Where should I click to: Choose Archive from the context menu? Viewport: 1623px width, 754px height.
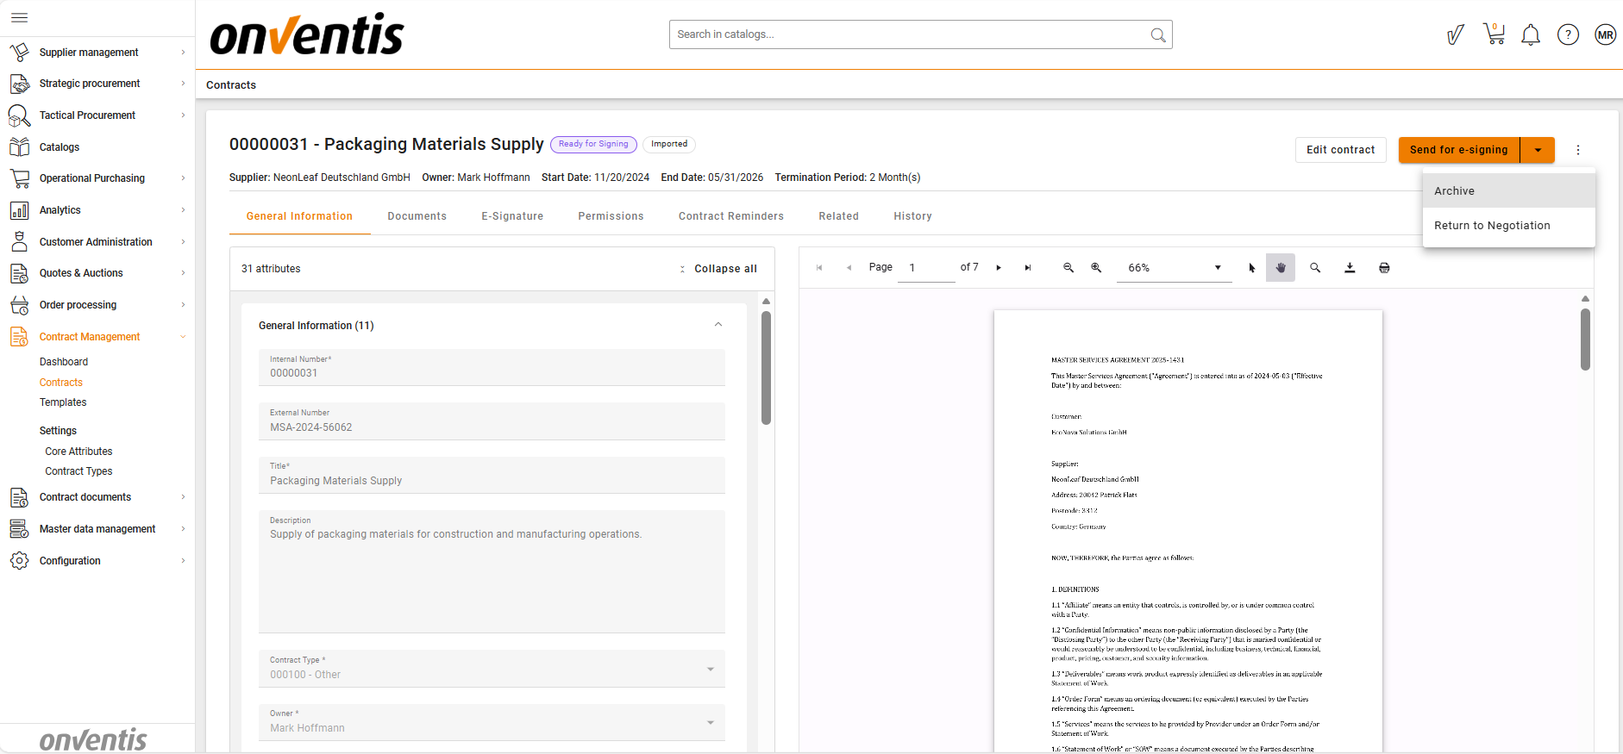point(1454,191)
